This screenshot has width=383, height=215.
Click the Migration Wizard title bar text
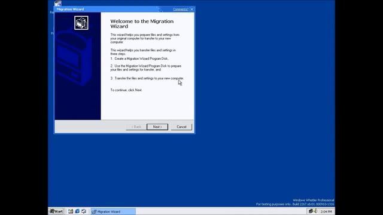(71, 10)
